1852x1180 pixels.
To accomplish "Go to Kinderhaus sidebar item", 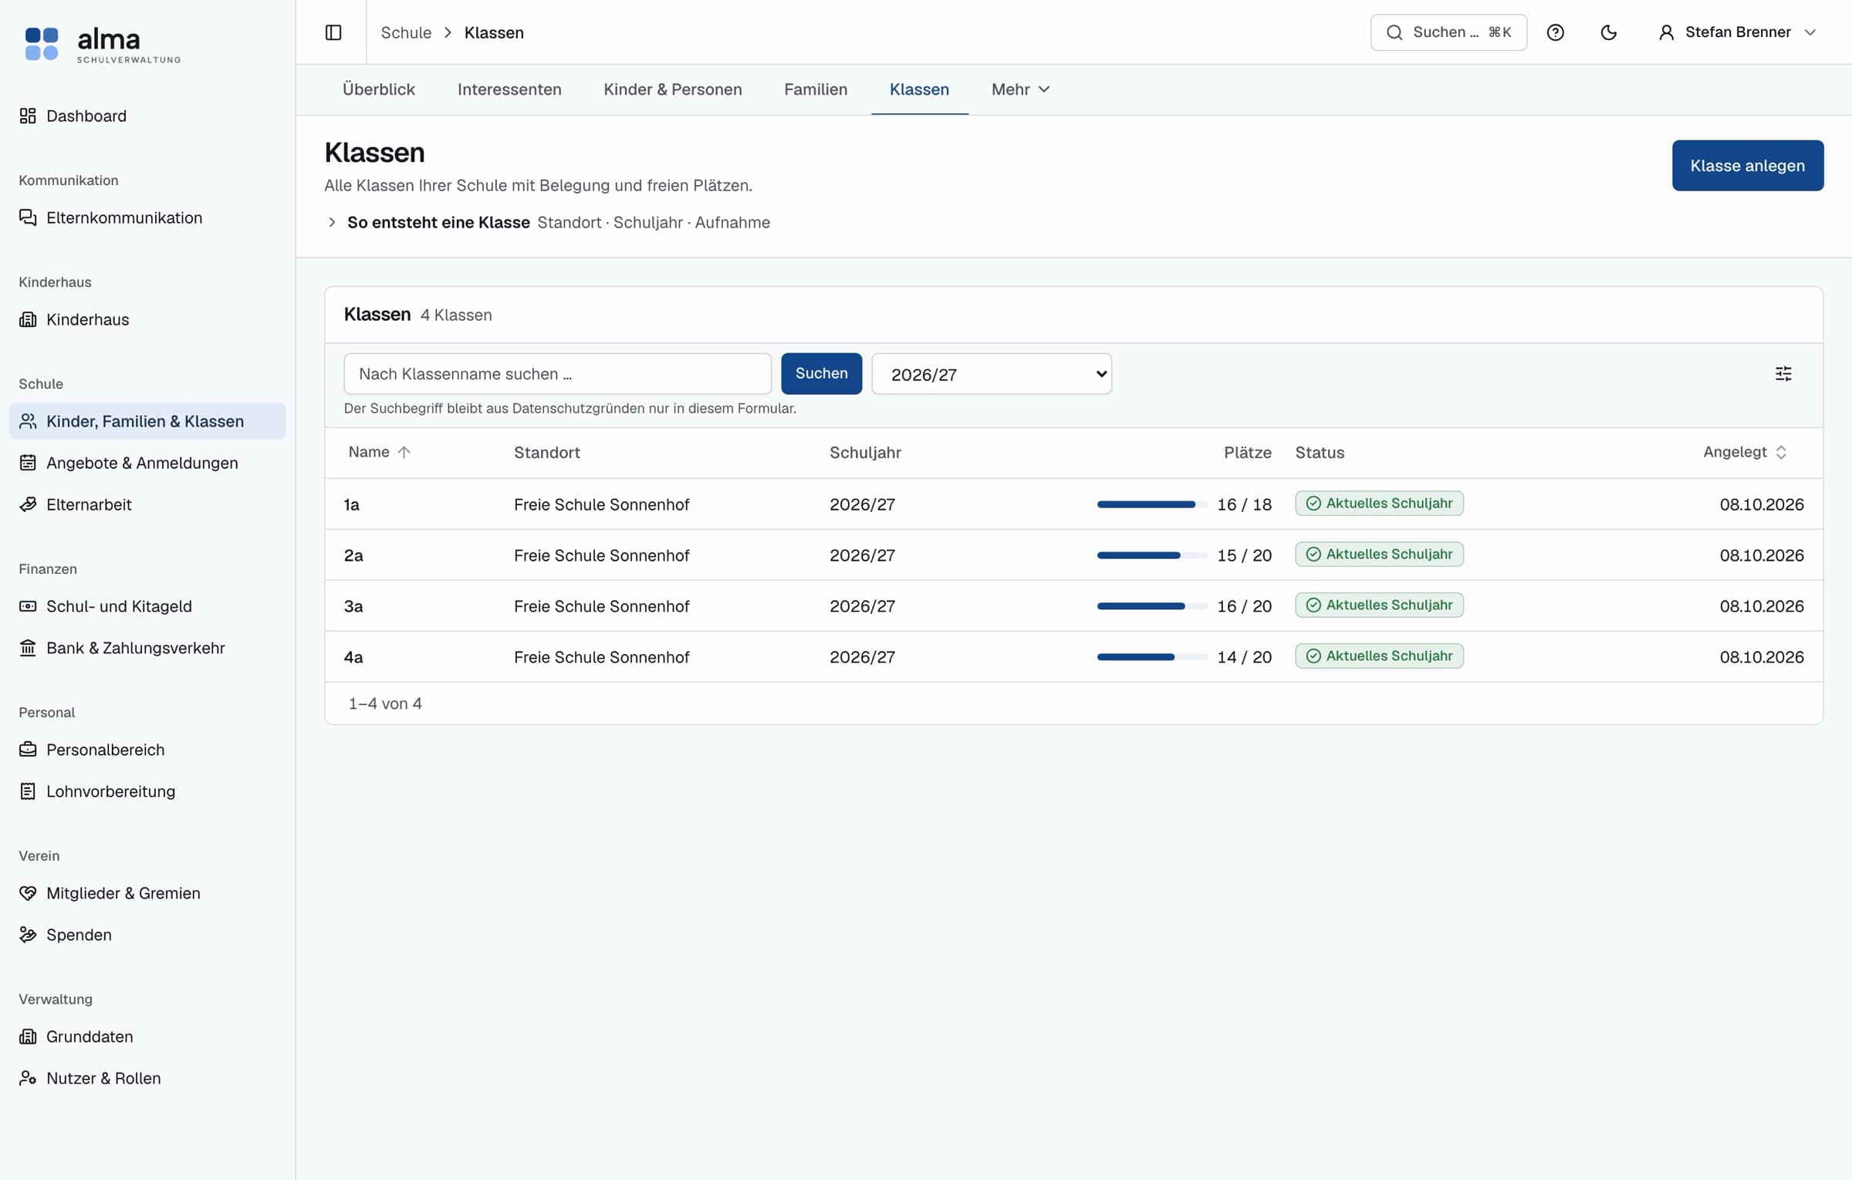I will 147,319.
